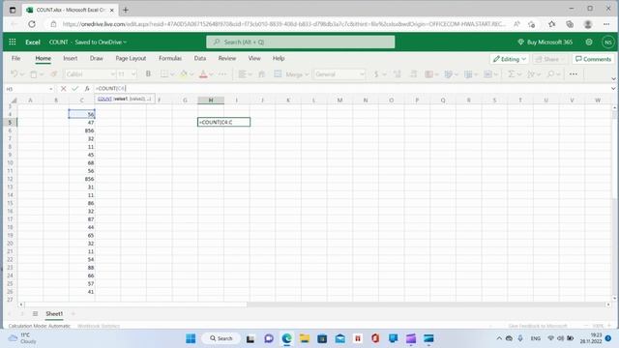The height and width of the screenshot is (348, 619).
Task: Collapse the ribbon using the chevron
Action: pyautogui.click(x=613, y=78)
